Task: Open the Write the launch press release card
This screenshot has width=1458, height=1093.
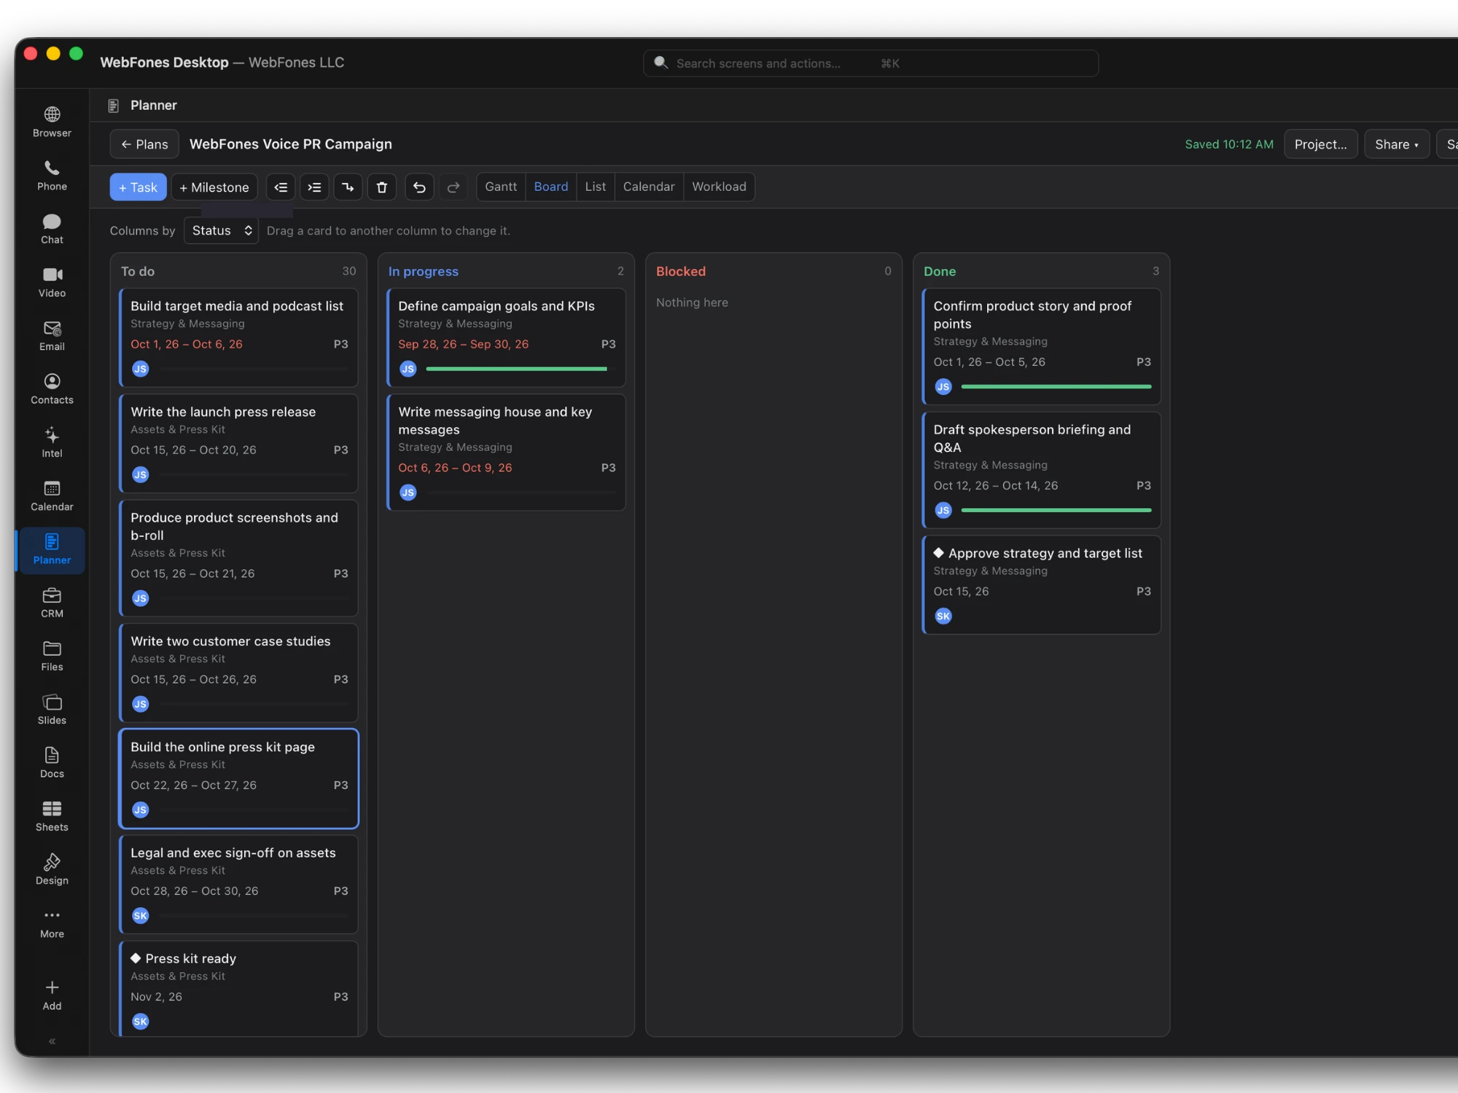Action: [238, 443]
